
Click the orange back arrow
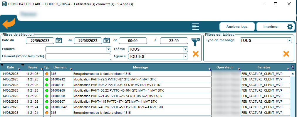point(9,24)
